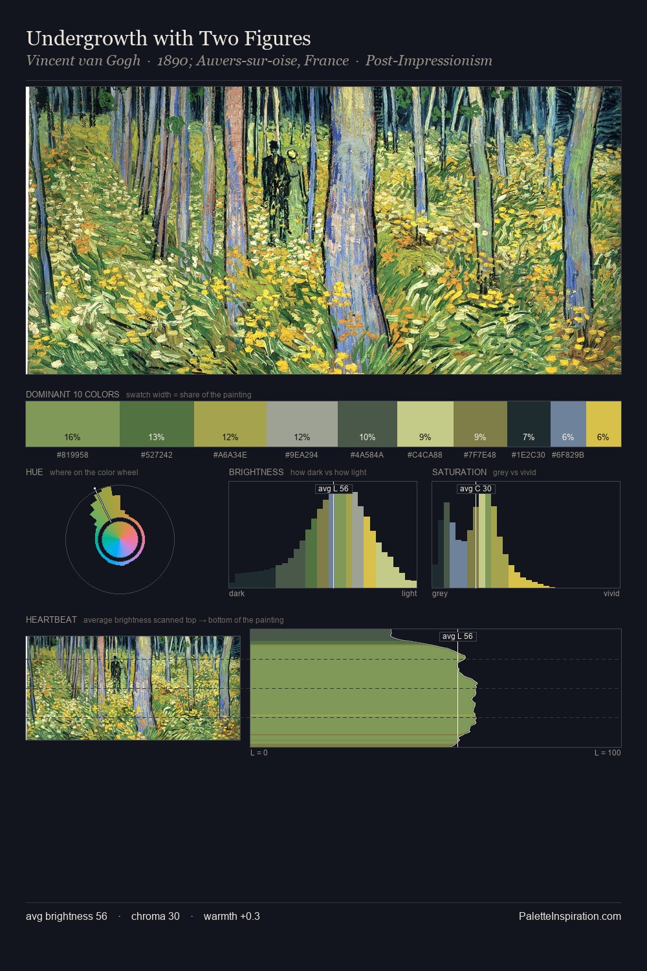Click the 'grey vs vivid' caption
The width and height of the screenshot is (647, 971).
[514, 473]
